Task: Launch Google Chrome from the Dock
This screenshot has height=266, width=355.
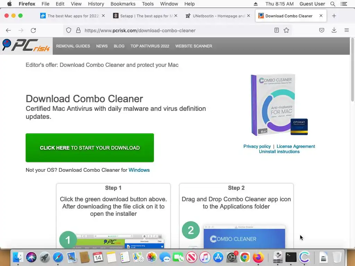Action: point(245,257)
